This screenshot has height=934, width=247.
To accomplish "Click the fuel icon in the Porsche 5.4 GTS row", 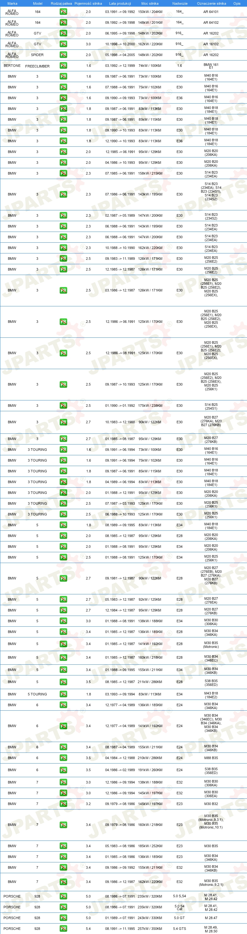I will point(63,929).
